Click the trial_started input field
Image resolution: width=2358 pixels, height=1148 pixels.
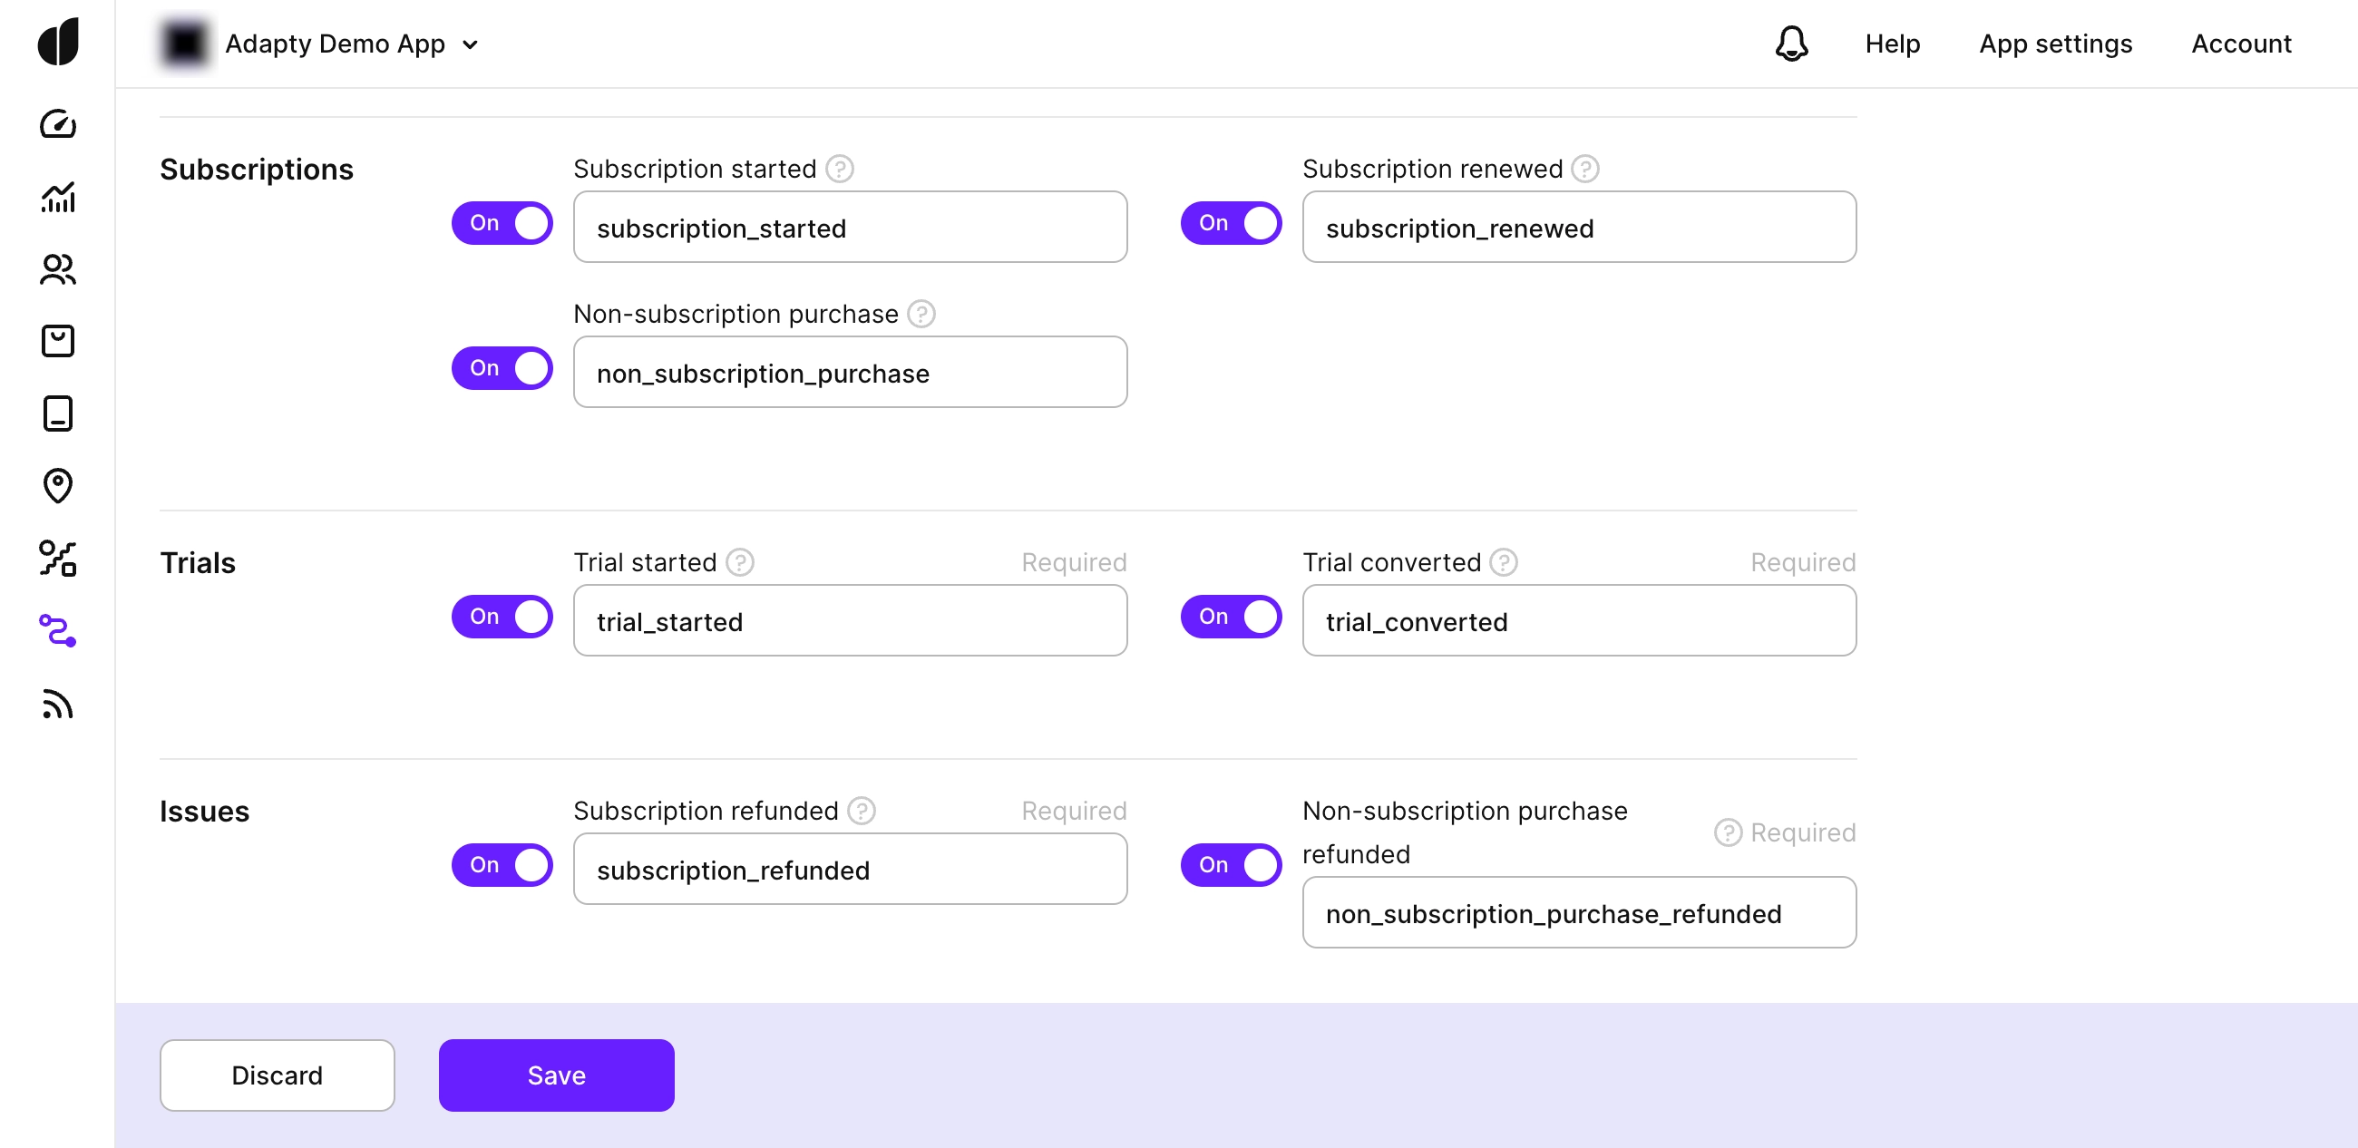tap(849, 621)
